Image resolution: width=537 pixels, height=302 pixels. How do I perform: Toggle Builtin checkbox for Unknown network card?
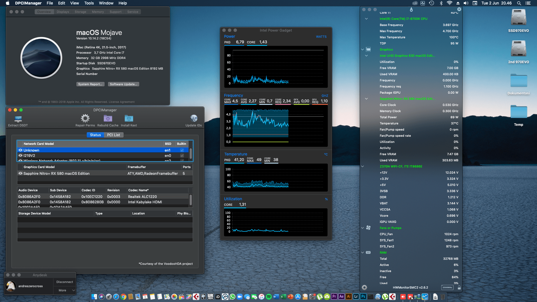182,150
